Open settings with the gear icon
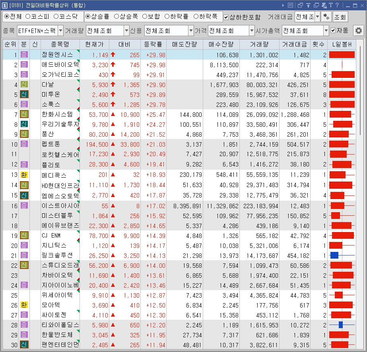Image resolution: width=367 pixels, height=352 pixels. [358, 31]
